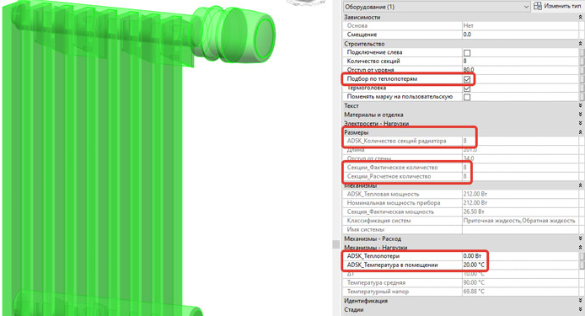Toggle the Термоголовка checkbox
585x316 pixels.
click(467, 88)
